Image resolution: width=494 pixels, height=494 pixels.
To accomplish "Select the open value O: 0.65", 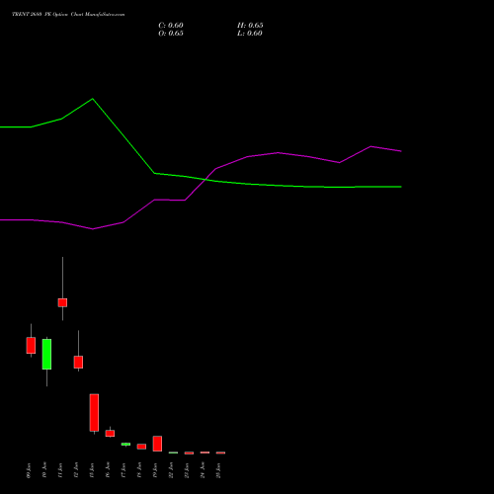I will point(171,34).
